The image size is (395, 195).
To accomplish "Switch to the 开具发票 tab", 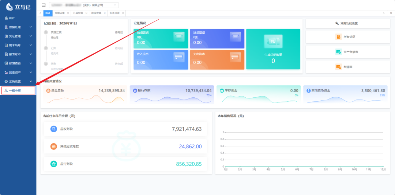I will (78, 13).
